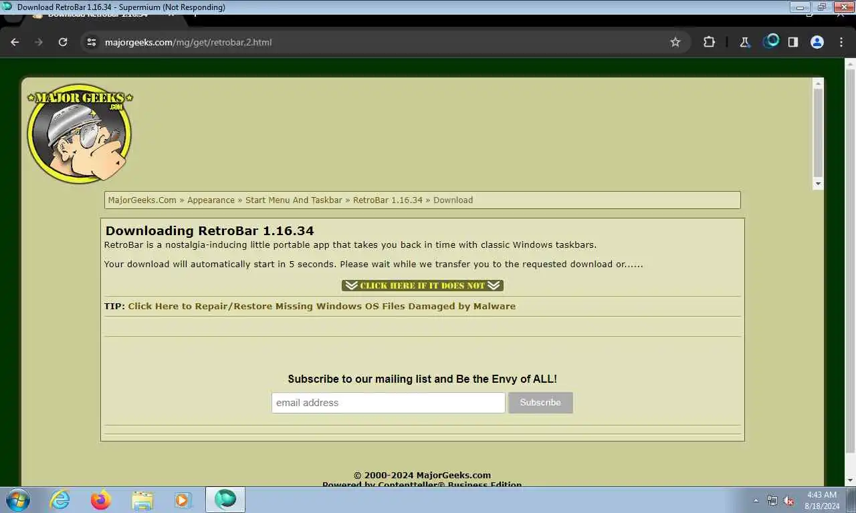The image size is (856, 513).
Task: View site information icon in address bar
Action: tap(92, 42)
